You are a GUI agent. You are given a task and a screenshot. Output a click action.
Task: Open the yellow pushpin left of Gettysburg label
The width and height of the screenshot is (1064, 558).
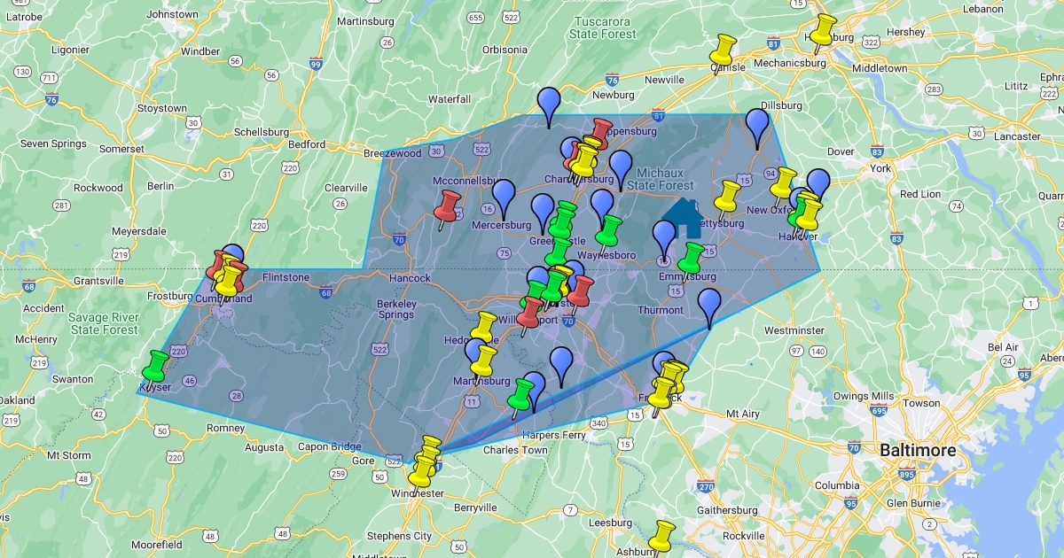728,196
